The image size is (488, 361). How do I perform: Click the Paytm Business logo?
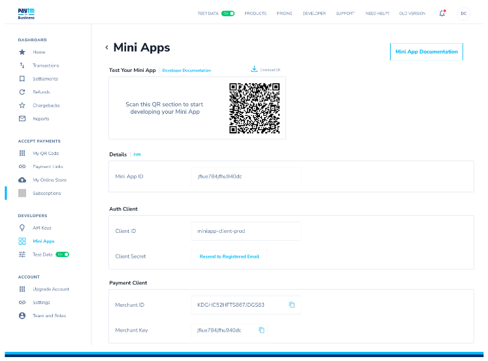click(x=26, y=14)
